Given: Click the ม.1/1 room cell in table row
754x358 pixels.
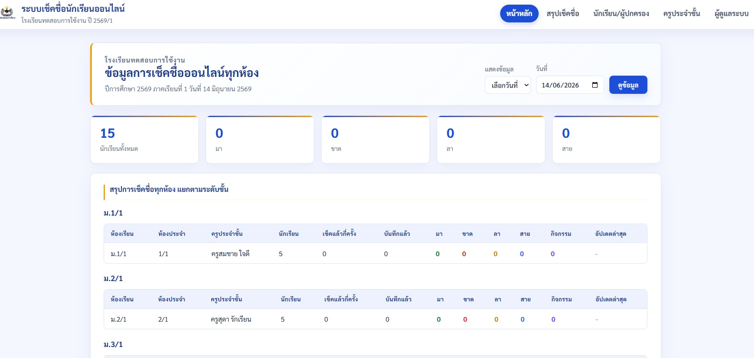Looking at the screenshot, I should pos(118,254).
